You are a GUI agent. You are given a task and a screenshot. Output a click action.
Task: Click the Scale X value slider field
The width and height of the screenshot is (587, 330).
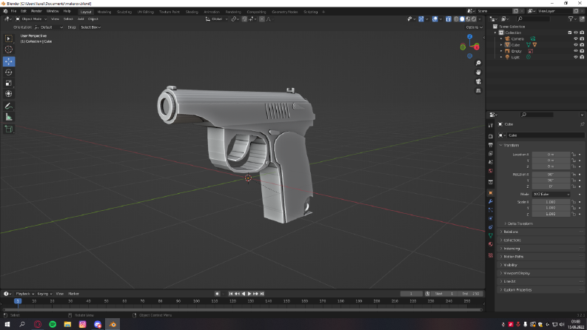pos(551,202)
